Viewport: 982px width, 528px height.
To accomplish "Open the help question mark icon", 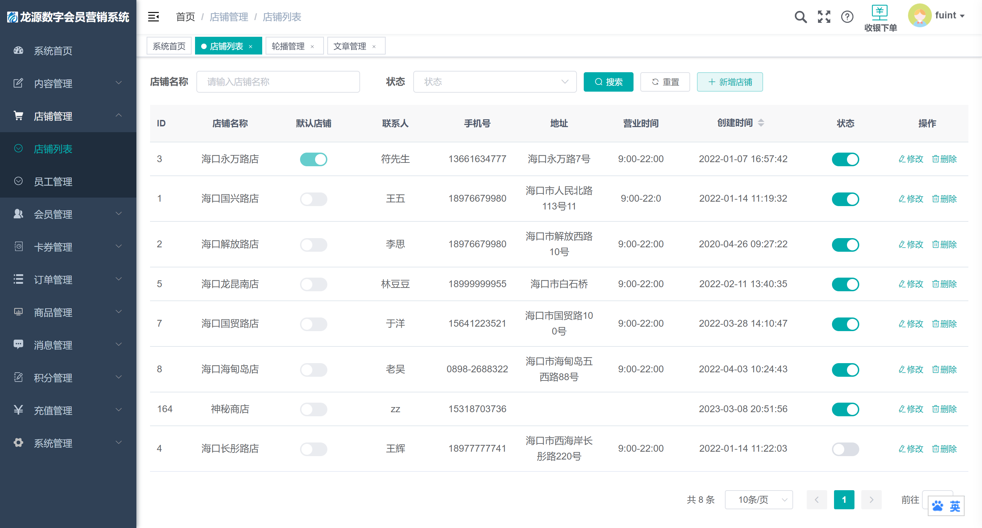I will pos(847,17).
